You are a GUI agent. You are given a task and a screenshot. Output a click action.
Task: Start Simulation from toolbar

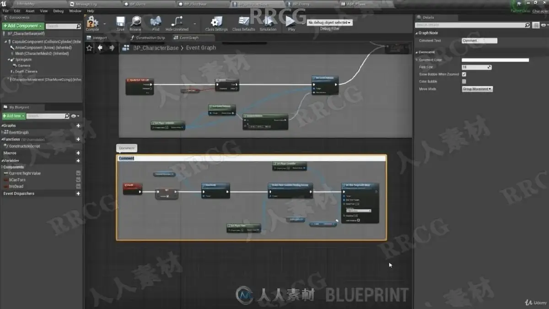(x=268, y=23)
